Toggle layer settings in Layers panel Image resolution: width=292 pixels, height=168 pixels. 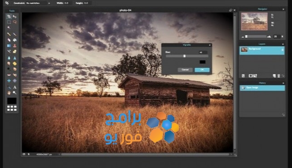[x=243, y=76]
